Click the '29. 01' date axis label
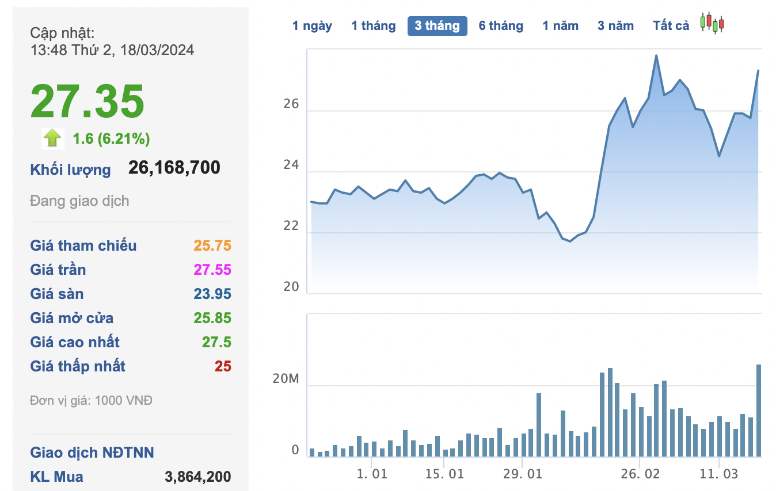This screenshot has width=776, height=491. click(523, 475)
